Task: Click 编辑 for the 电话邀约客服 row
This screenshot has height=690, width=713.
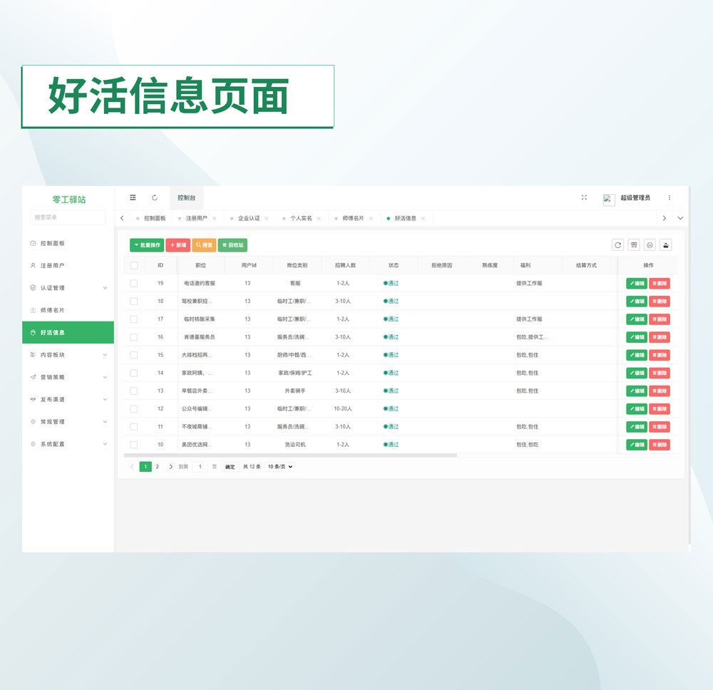Action: pyautogui.click(x=637, y=283)
